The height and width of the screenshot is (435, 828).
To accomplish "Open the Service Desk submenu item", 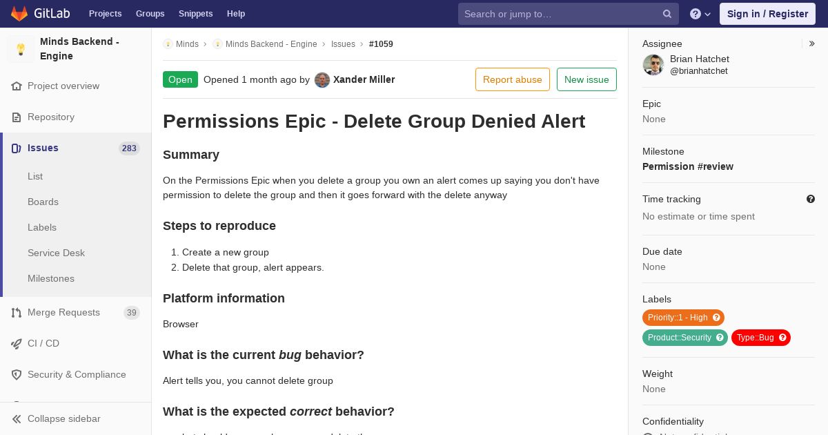I will [56, 253].
